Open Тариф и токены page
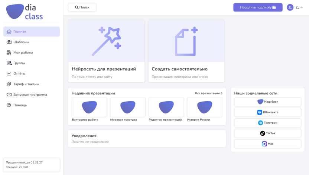The image size is (309, 175). [x=32, y=84]
